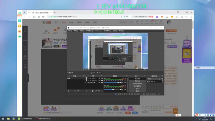Bookmark this page with the star icon
Image resolution: width=215 pixels, height=121 pixels.
pos(43,17)
